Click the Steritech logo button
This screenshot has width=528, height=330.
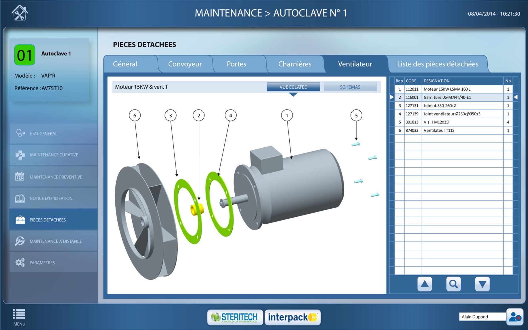235,317
